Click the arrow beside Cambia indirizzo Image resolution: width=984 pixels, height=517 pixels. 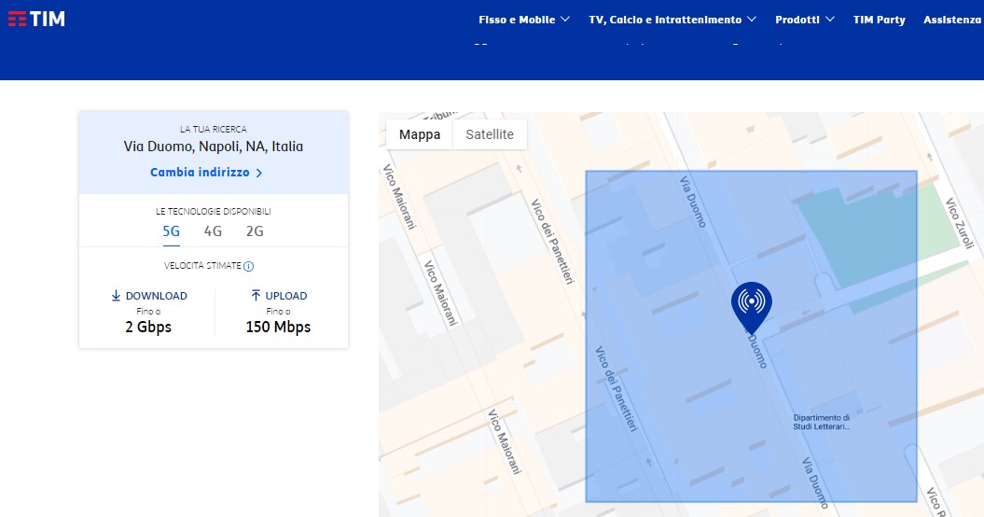(x=259, y=173)
